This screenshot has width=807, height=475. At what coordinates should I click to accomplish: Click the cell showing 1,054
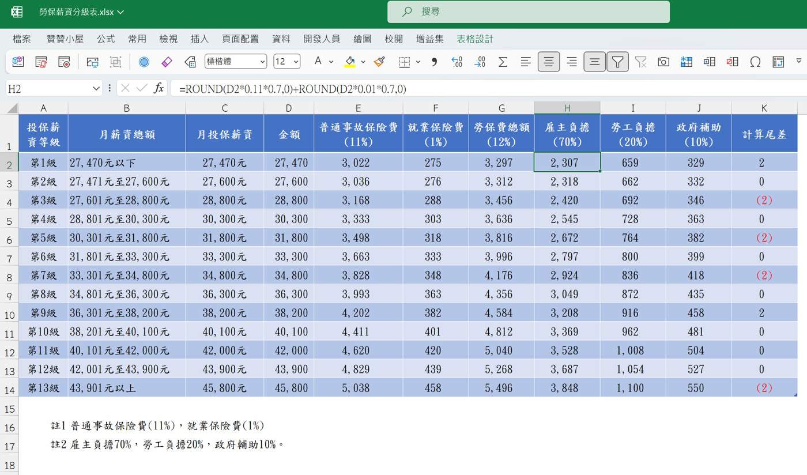click(633, 370)
